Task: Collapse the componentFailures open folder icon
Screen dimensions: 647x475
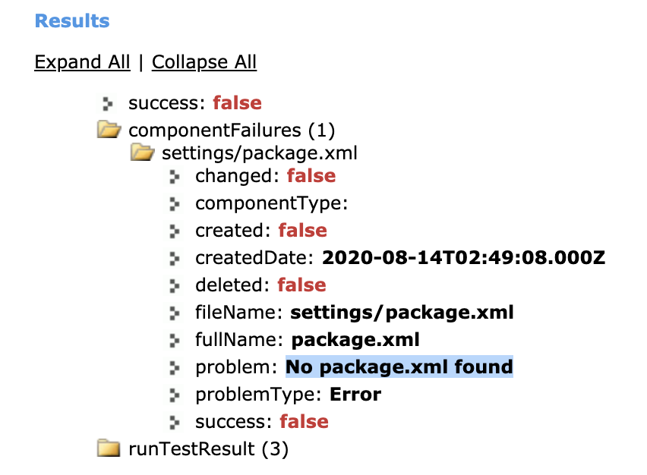Action: (x=110, y=131)
